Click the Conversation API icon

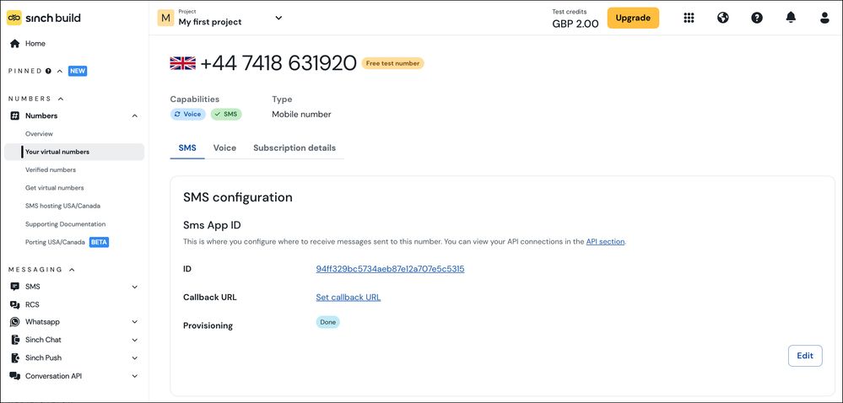(15, 376)
